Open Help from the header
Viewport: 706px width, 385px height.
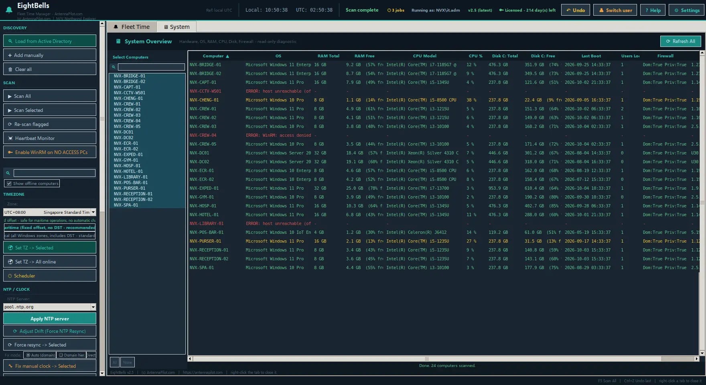pos(653,10)
